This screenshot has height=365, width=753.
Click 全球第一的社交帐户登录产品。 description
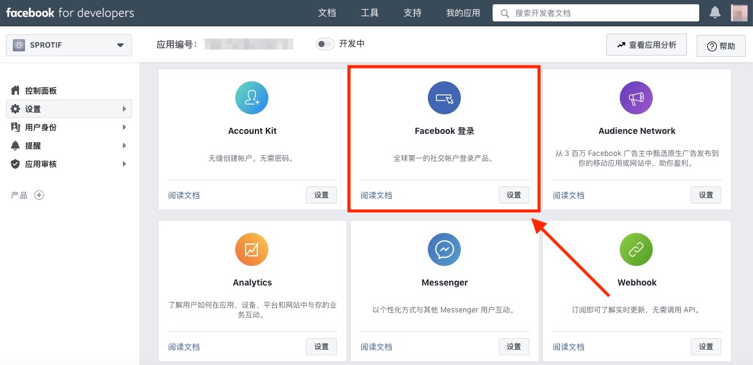(x=444, y=158)
